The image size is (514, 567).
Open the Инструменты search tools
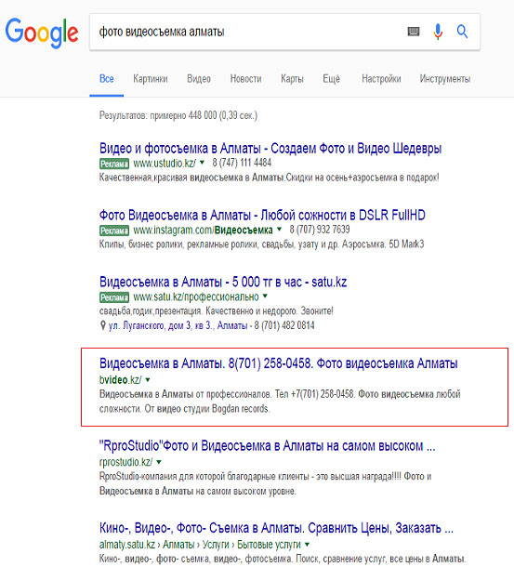coord(445,79)
